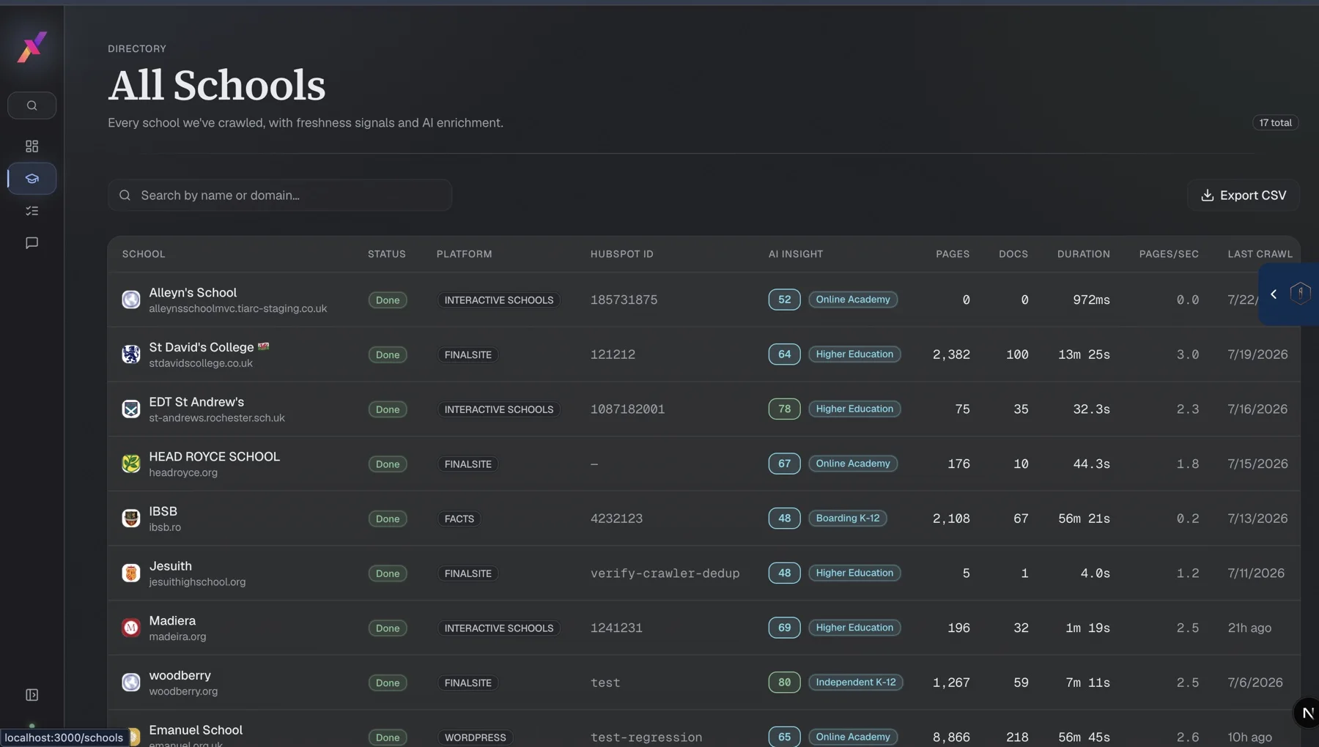This screenshot has width=1319, height=747.
Task: Toggle the sidebar panel collapse icon
Action: tap(32, 694)
